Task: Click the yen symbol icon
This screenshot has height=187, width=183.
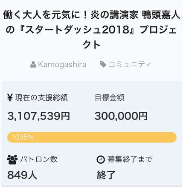Action: click(x=10, y=98)
